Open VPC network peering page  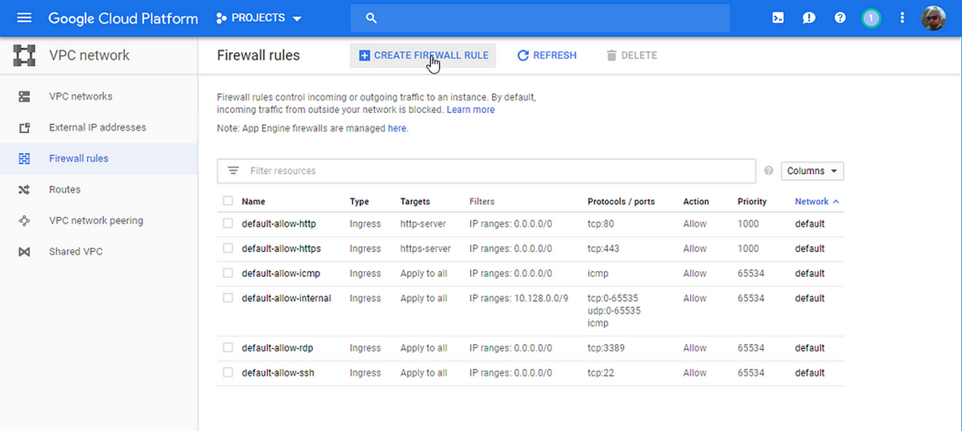pos(96,221)
